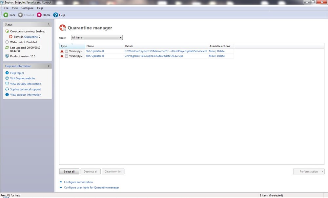The height and width of the screenshot is (198, 328).
Task: Open the View security information link
Action: [26, 84]
